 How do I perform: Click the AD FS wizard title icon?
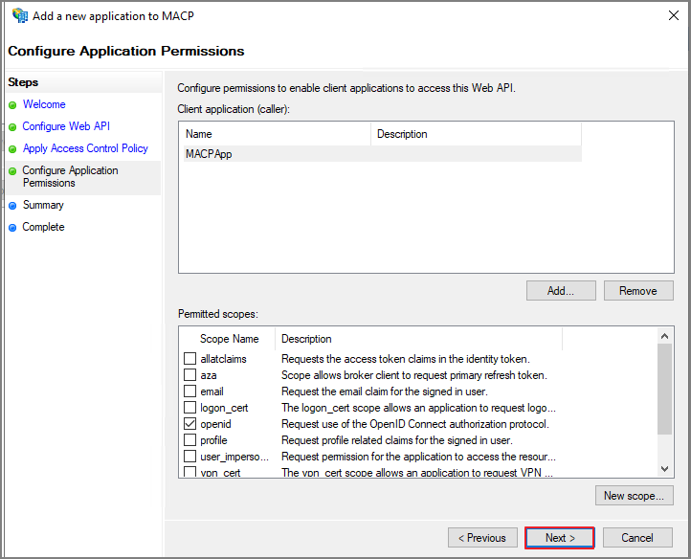pyautogui.click(x=20, y=16)
